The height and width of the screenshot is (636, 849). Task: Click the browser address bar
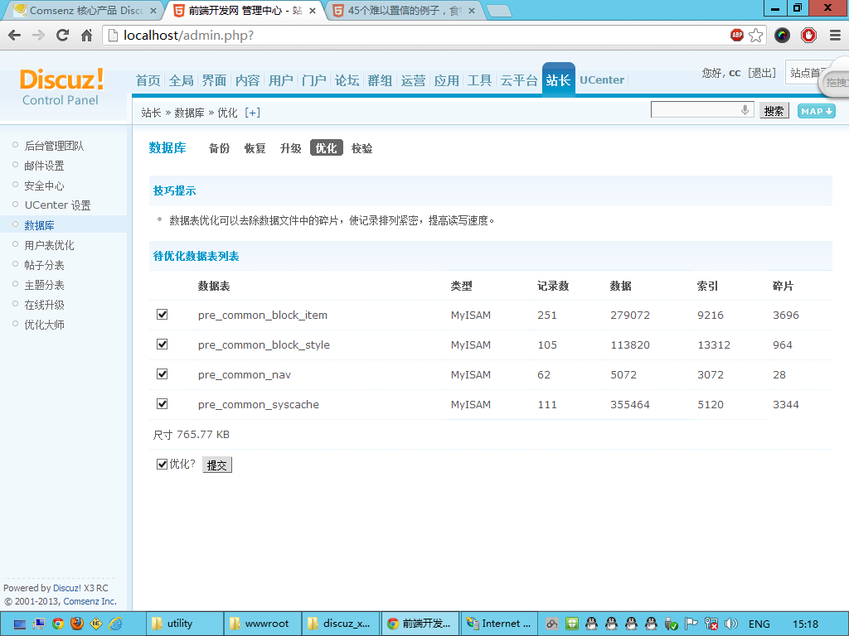pyautogui.click(x=422, y=36)
